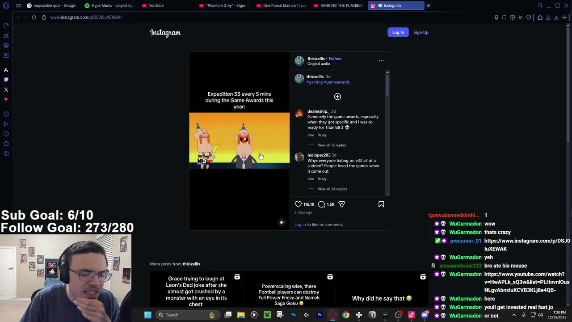Click the page vertical scrollbar

click(568, 85)
